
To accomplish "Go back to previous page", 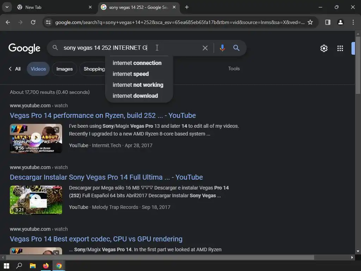I will pyautogui.click(x=8, y=22).
